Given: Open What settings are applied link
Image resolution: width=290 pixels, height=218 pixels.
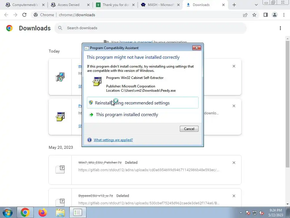Looking at the screenshot, I should coord(113,140).
